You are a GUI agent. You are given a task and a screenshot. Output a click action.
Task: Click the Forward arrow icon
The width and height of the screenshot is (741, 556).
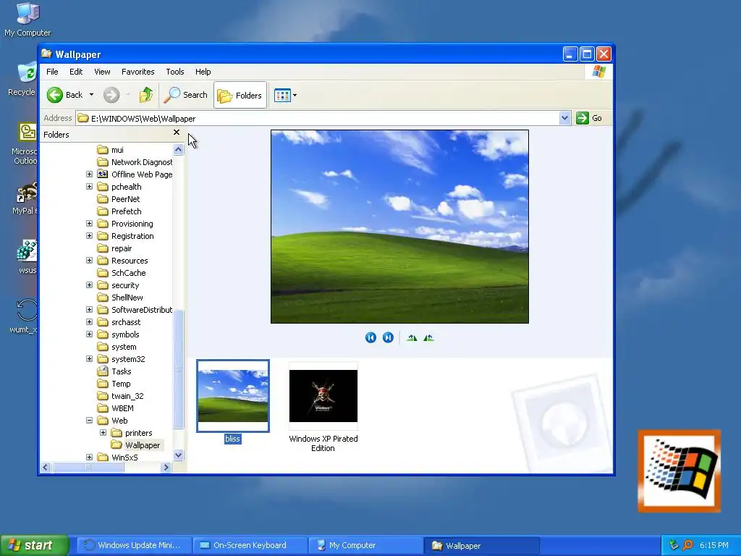111,95
